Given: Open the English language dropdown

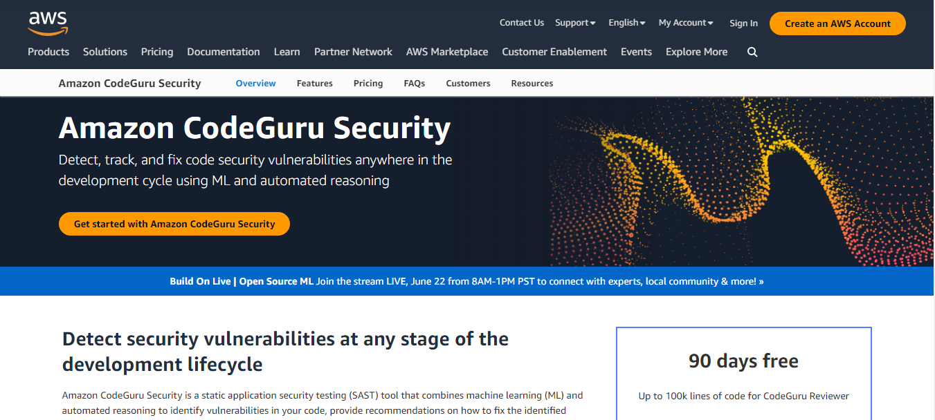Looking at the screenshot, I should [626, 23].
